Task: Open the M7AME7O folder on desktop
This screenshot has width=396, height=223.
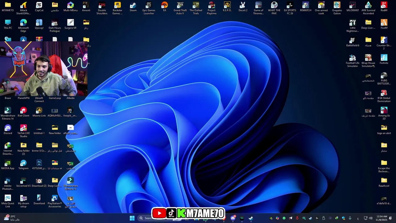Action: coord(8,7)
